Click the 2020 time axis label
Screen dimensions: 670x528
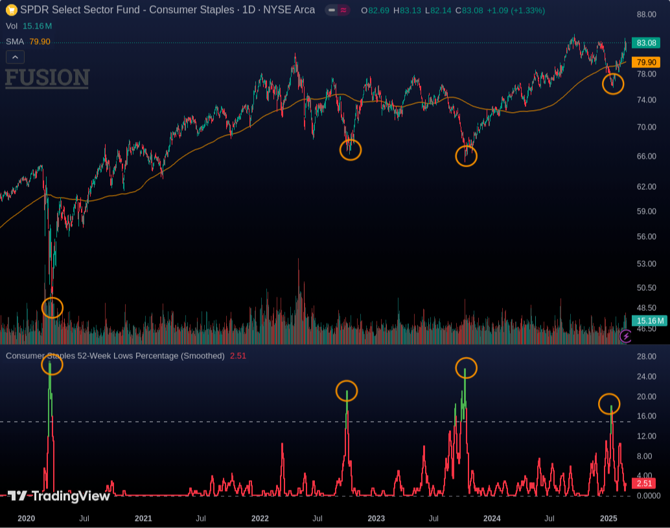pyautogui.click(x=26, y=518)
